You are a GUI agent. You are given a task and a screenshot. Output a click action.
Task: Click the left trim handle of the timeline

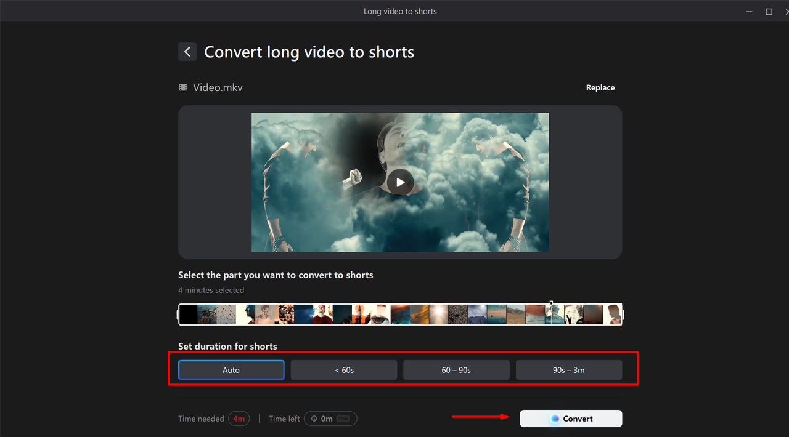click(x=179, y=315)
